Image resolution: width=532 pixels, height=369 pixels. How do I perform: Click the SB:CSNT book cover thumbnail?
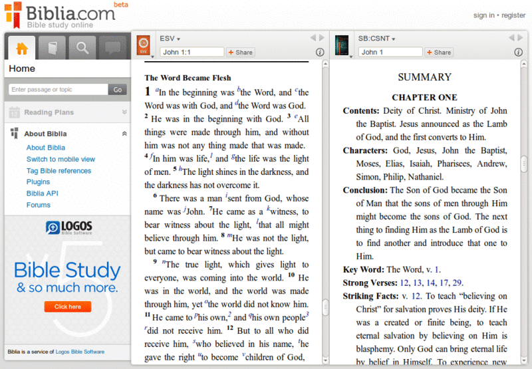point(342,45)
